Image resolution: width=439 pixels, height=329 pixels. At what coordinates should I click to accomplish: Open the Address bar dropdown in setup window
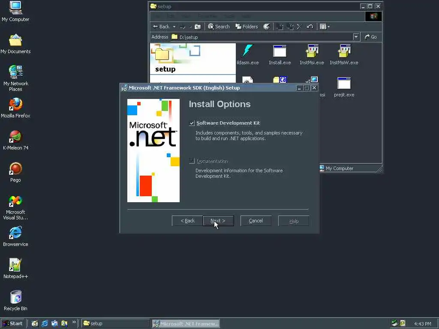coord(356,37)
